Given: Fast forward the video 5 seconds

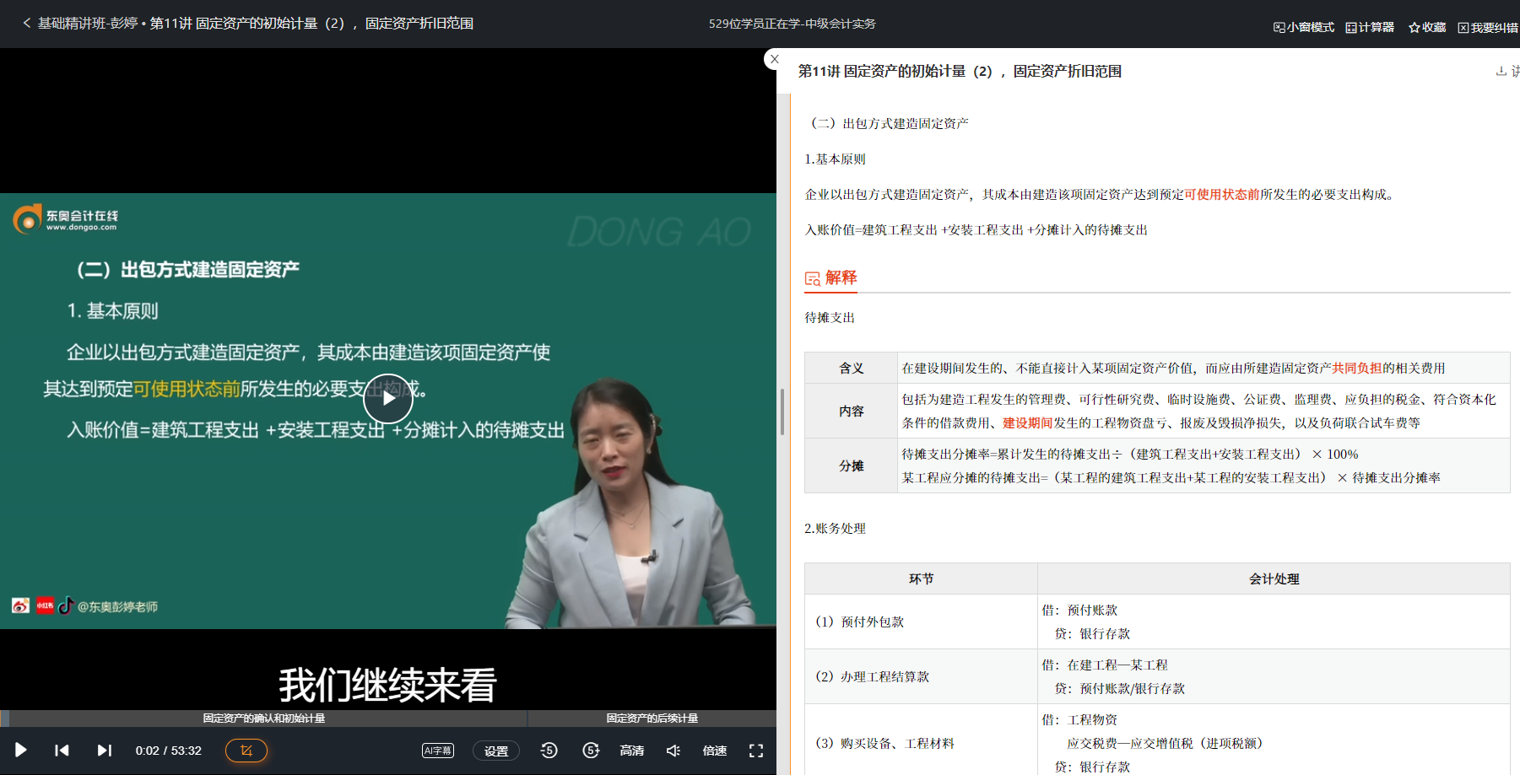Looking at the screenshot, I should pos(592,750).
